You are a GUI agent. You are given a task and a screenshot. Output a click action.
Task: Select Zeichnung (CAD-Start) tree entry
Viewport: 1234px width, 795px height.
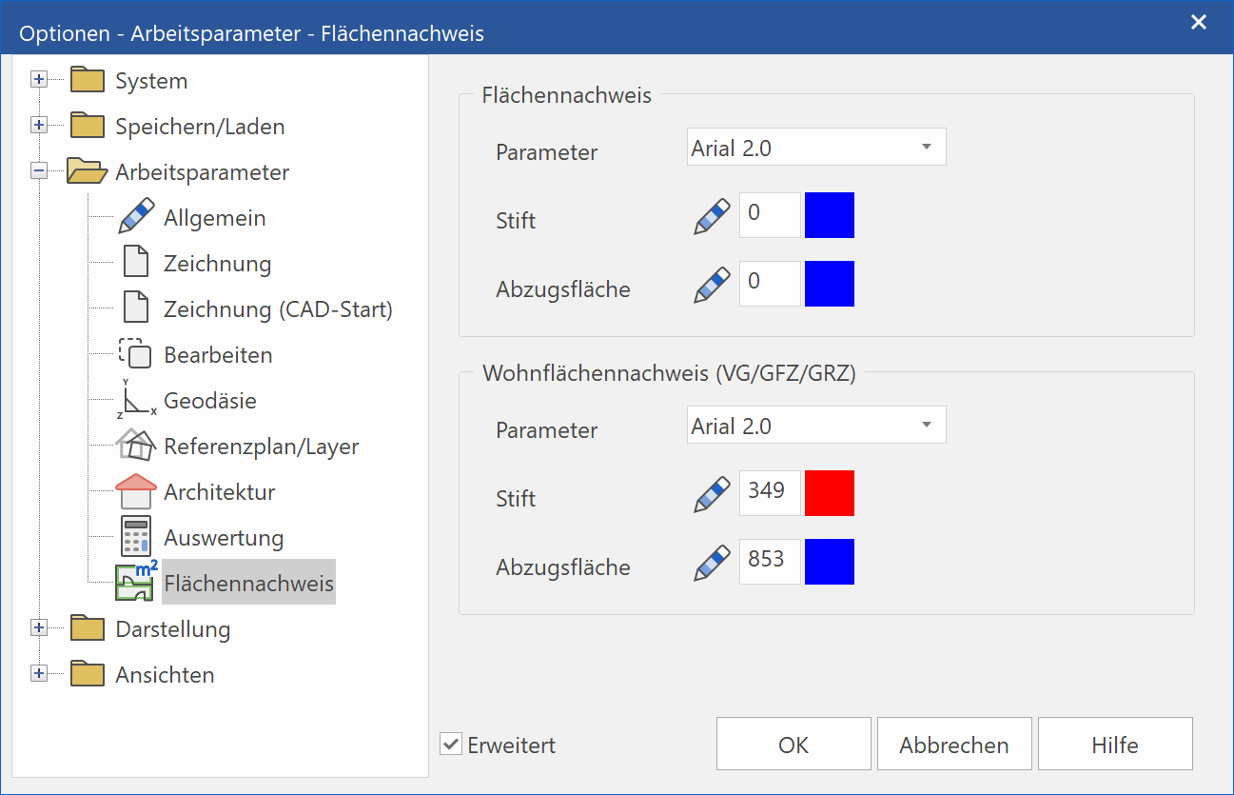click(x=278, y=309)
